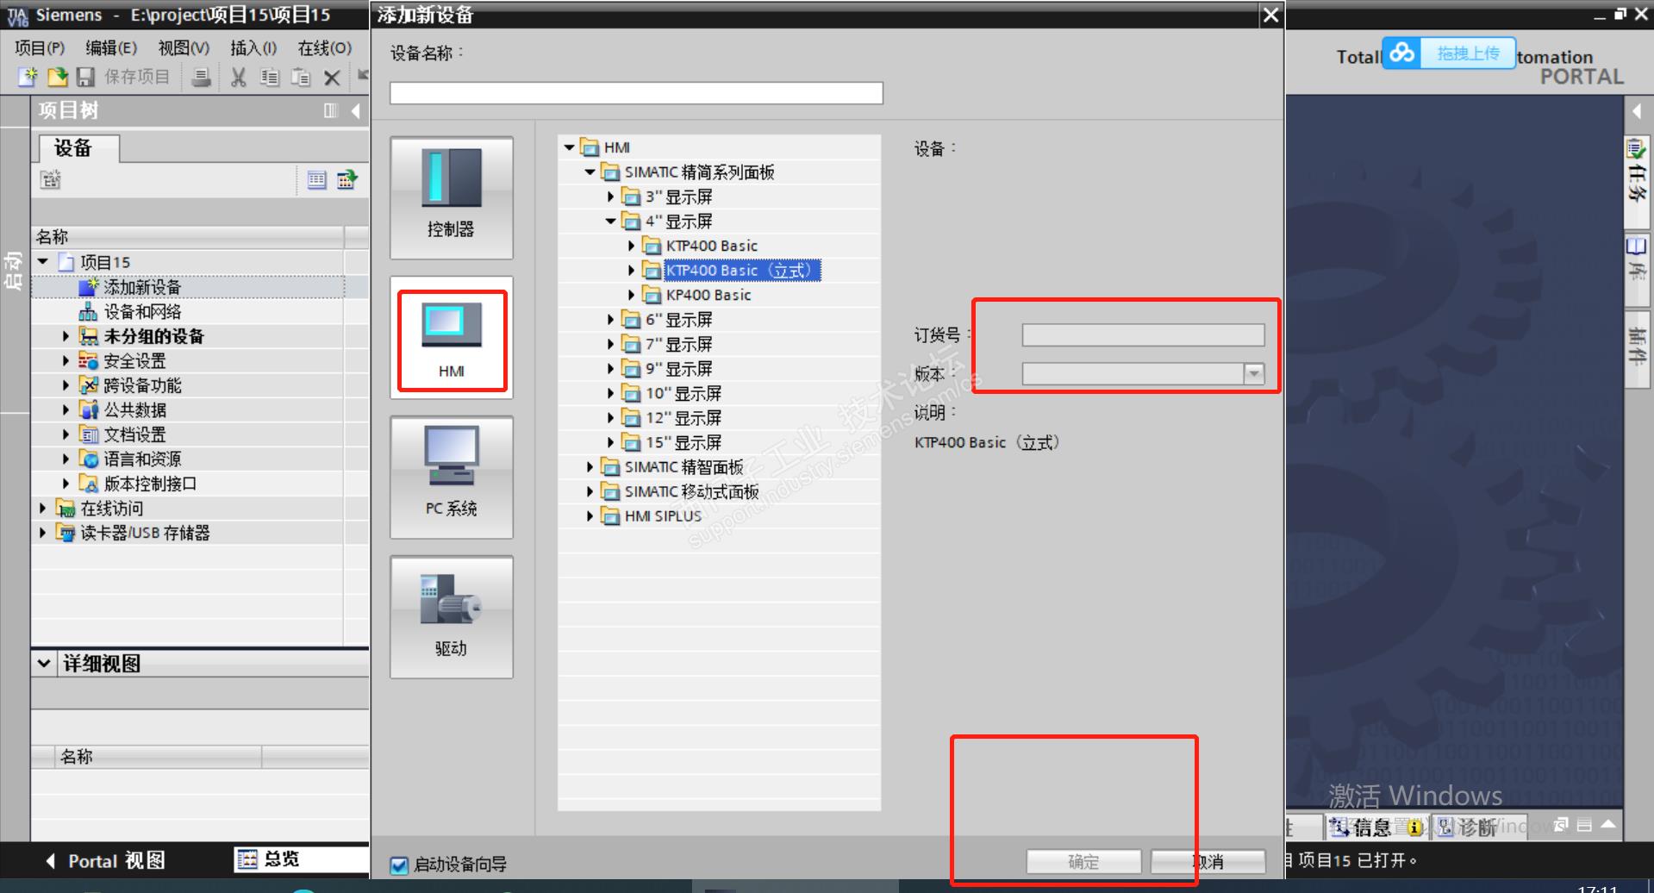Click the cut scissors icon
The height and width of the screenshot is (893, 1654).
(239, 78)
